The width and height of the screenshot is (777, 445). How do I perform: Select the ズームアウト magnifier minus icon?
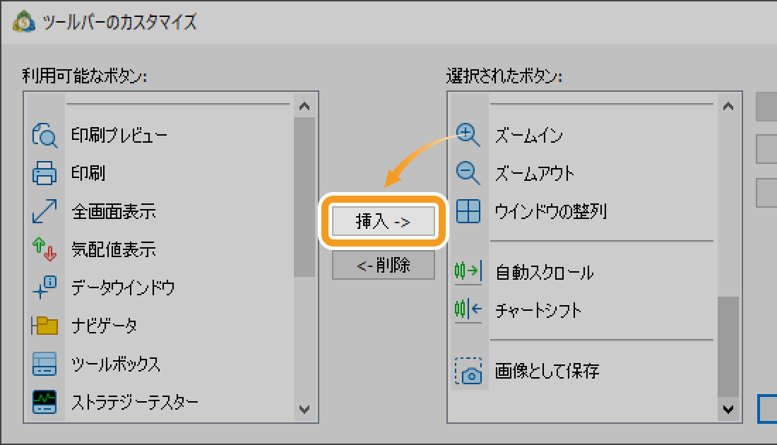(x=468, y=173)
